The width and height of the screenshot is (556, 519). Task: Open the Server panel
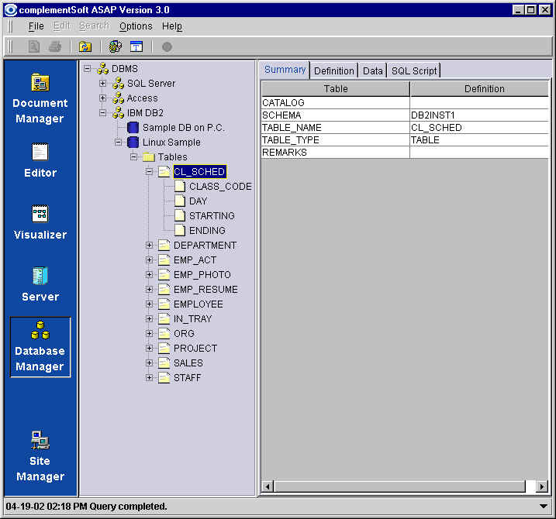pos(40,284)
